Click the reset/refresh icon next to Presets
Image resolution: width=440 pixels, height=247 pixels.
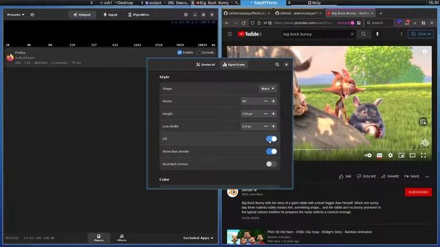[x=32, y=14]
